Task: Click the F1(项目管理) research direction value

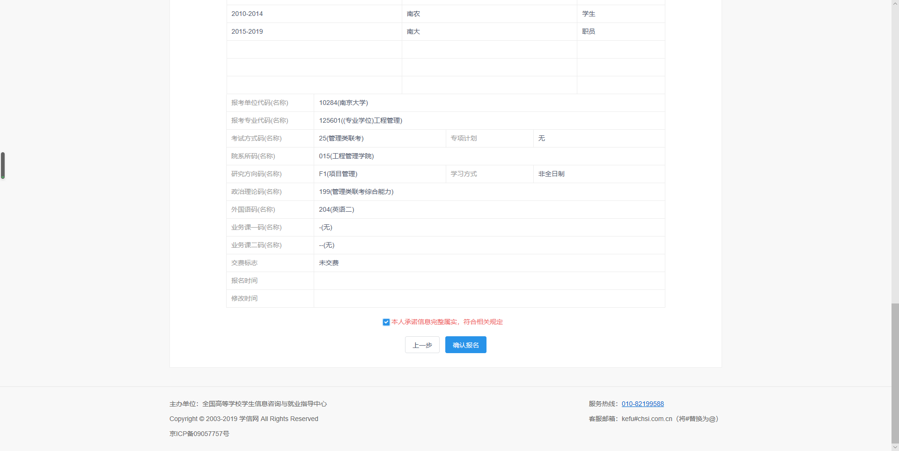Action: 338,174
